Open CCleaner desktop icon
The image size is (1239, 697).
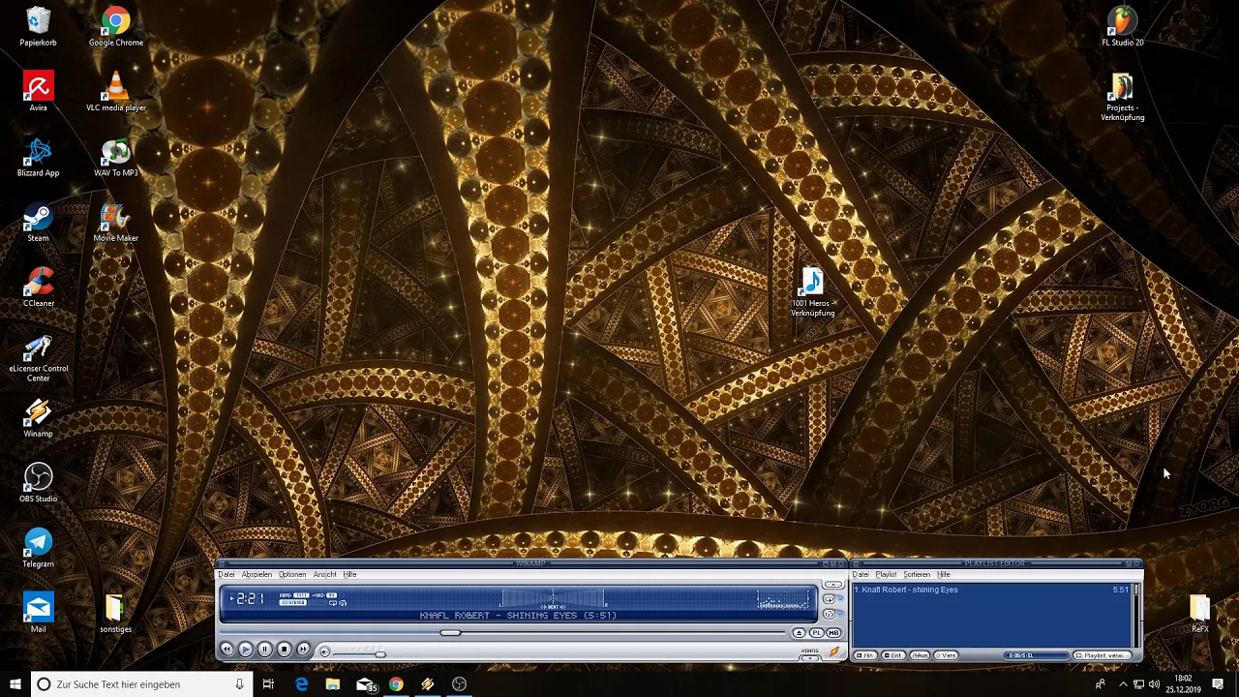point(39,287)
